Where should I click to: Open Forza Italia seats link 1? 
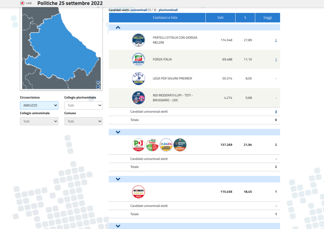pos(276,59)
